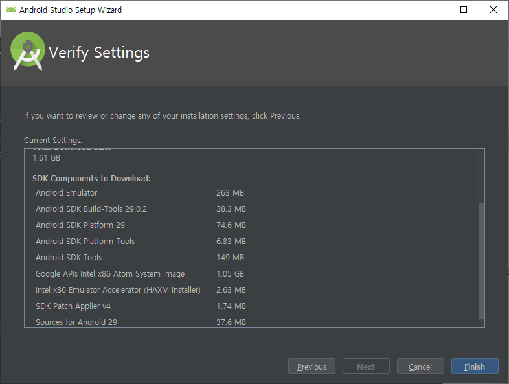509x384 pixels.
Task: Close the Android Studio Setup Wizard window
Action: (493, 10)
